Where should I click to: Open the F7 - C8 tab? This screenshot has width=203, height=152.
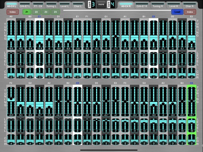[x=38, y=5]
